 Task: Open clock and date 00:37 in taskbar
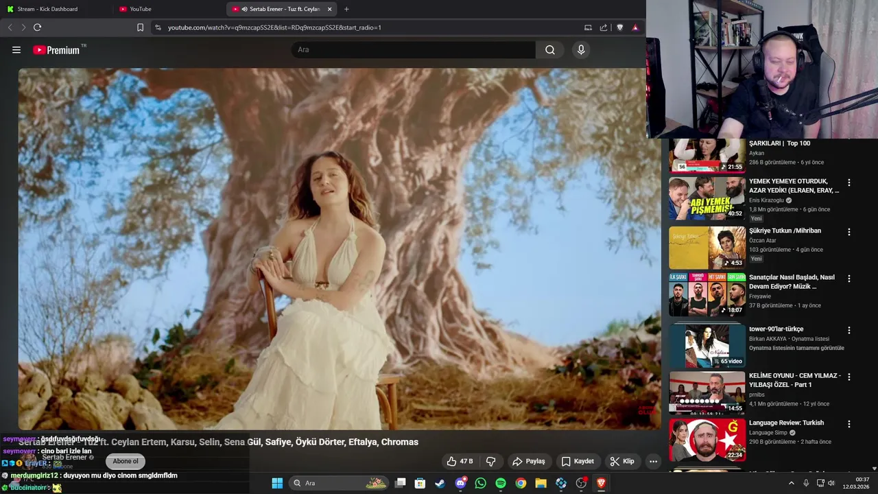pyautogui.click(x=857, y=483)
